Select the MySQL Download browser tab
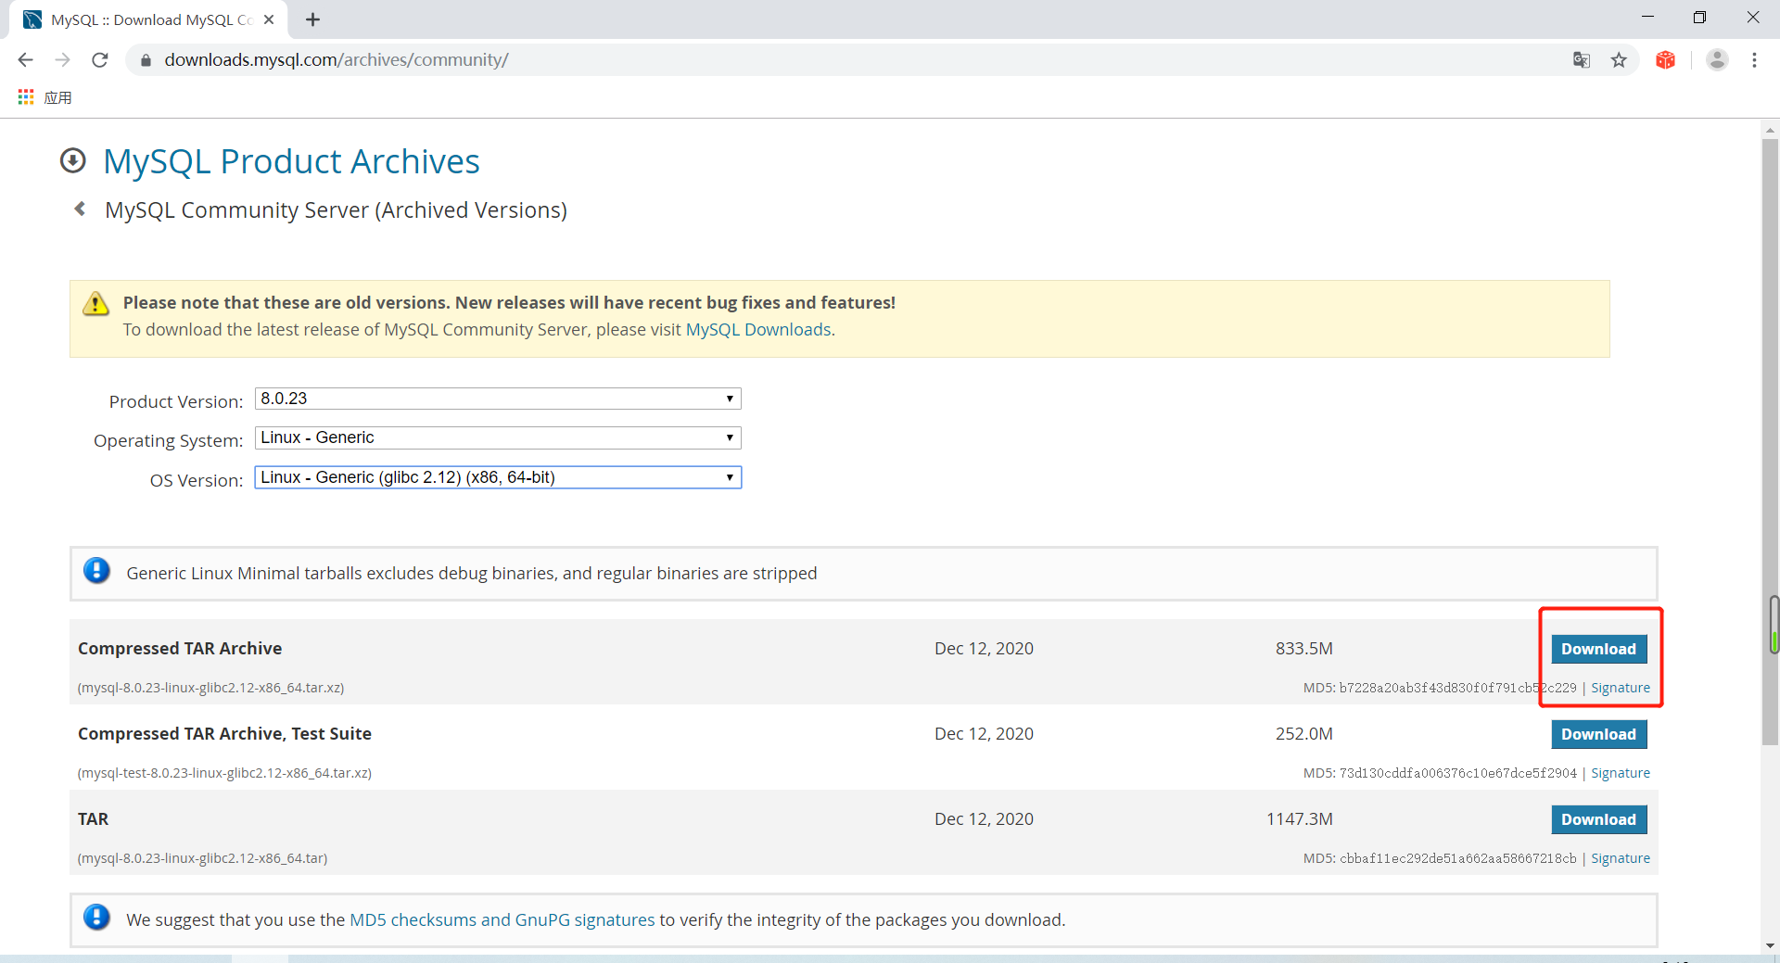1780x963 pixels. (x=148, y=19)
